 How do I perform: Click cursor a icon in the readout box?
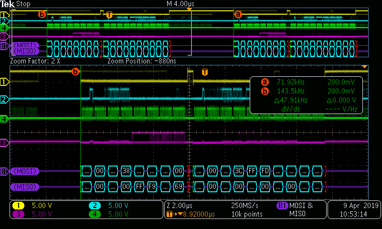(265, 82)
